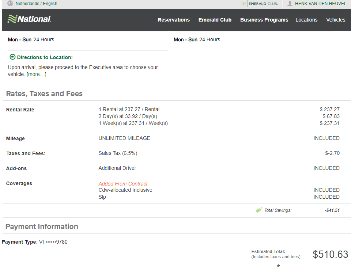Image resolution: width=351 pixels, height=267 pixels.
Task: Click the Estimated Total amount $510.63
Action: 331,254
